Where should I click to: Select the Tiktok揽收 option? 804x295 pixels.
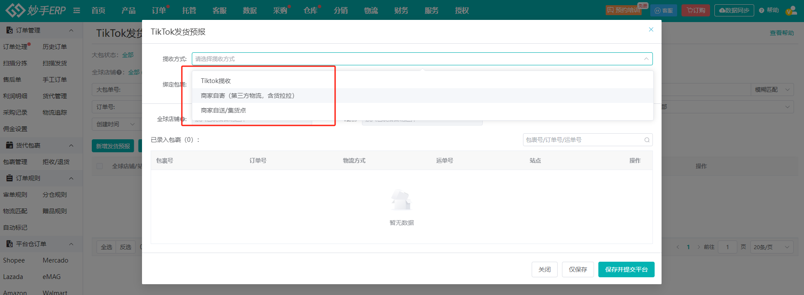tap(216, 81)
